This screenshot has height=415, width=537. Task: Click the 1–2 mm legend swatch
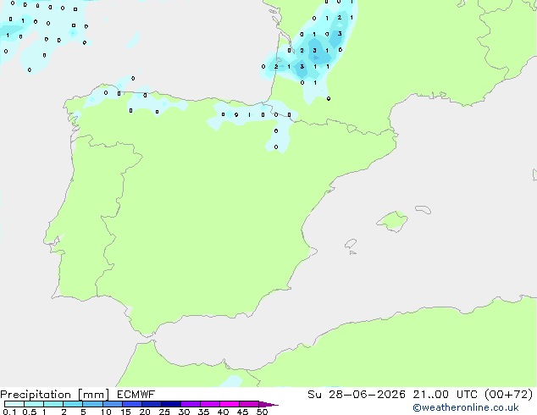point(53,404)
